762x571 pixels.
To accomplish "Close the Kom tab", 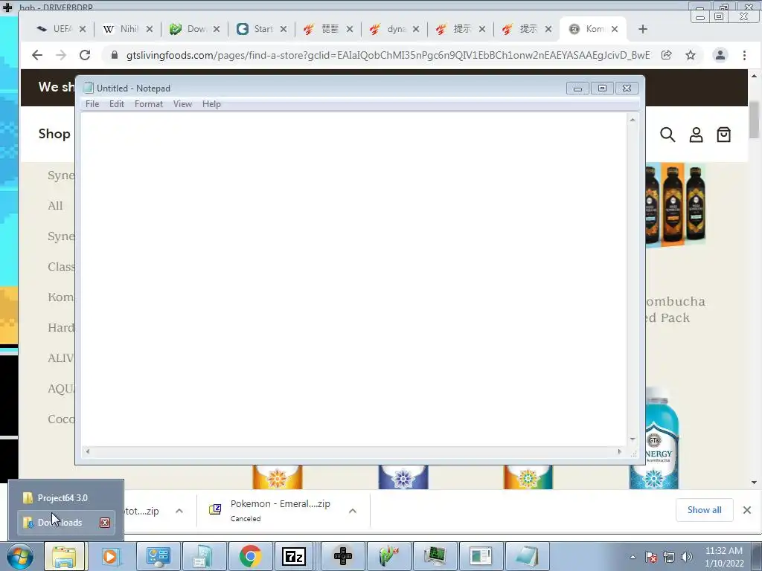I will click(615, 29).
